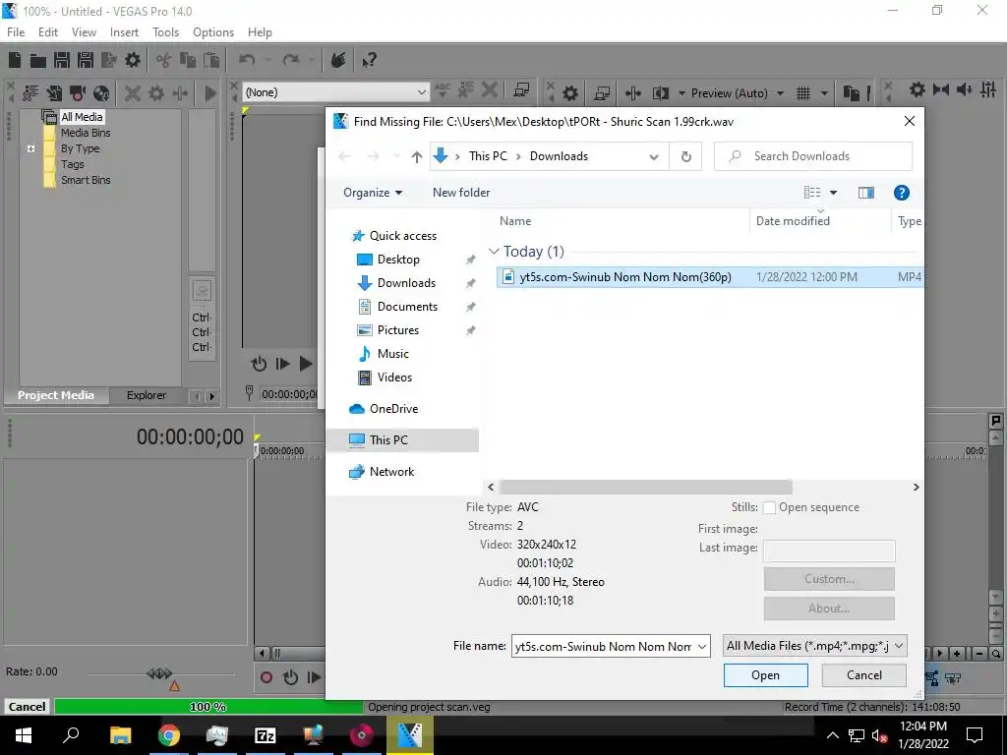This screenshot has height=755, width=1007.
Task: Click the Open button in dialog
Action: tap(765, 675)
